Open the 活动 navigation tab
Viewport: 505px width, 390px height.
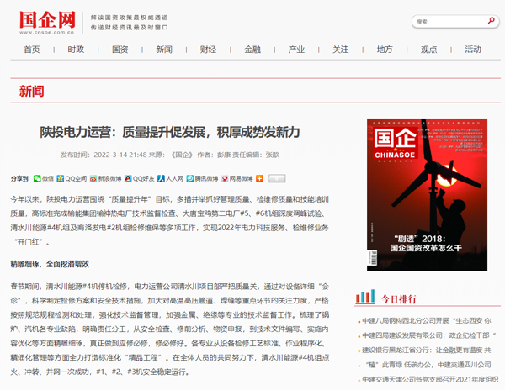coord(473,50)
